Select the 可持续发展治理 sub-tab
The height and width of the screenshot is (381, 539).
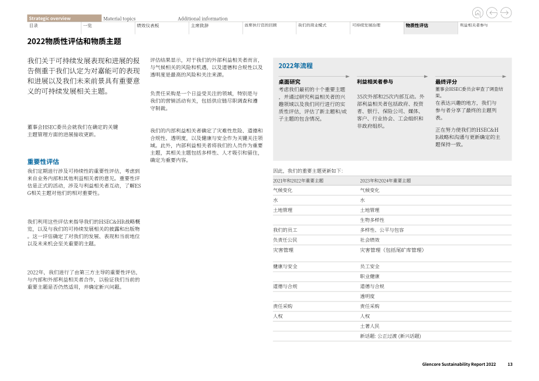coord(366,25)
